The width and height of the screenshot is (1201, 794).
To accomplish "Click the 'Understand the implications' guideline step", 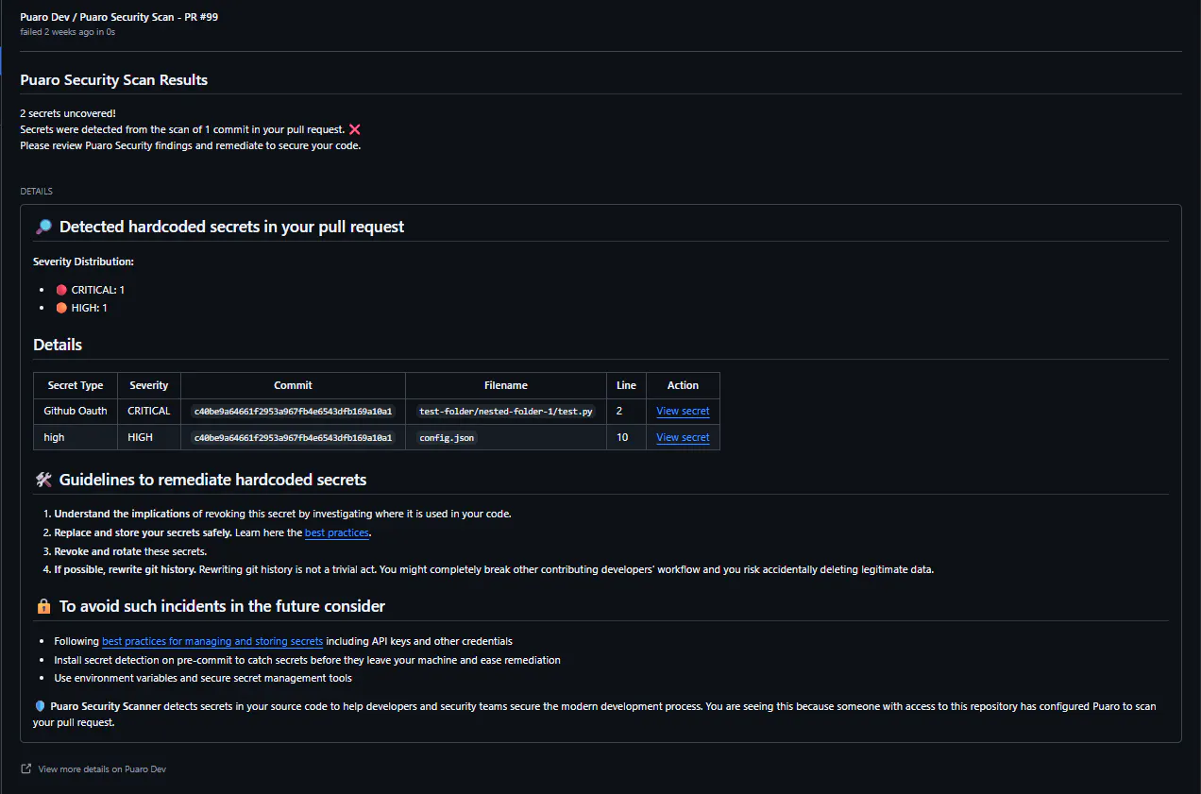I will [x=282, y=514].
